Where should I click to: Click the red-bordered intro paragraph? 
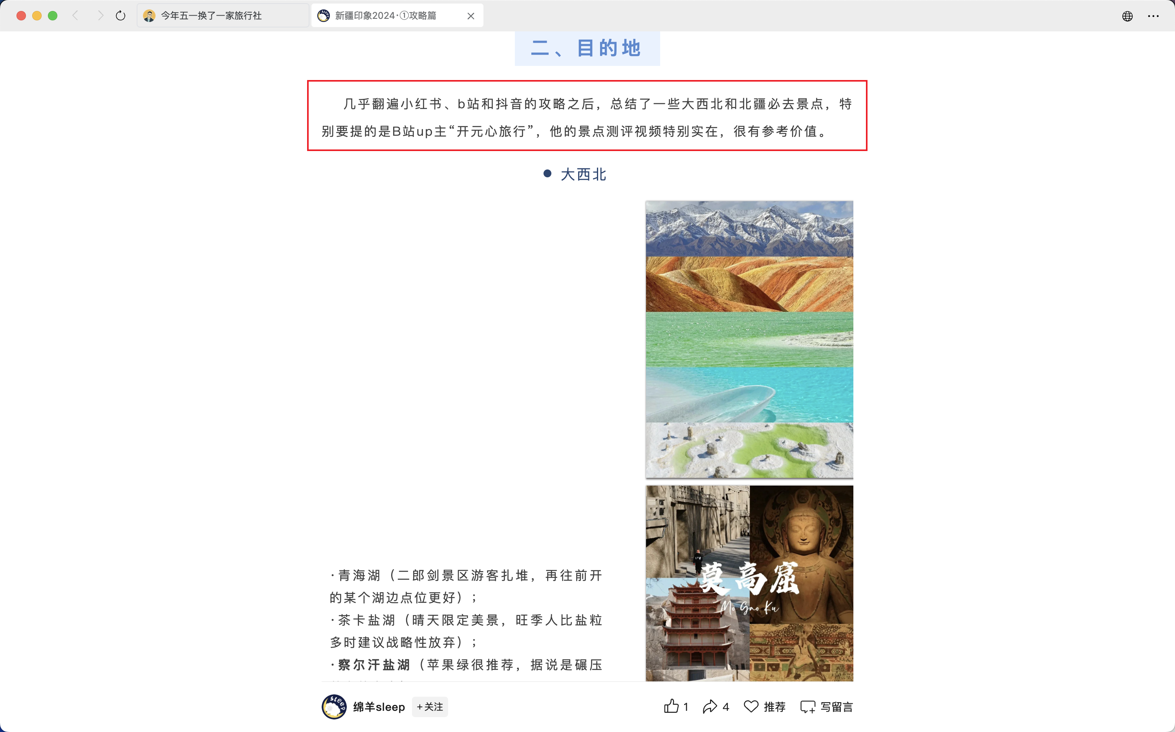point(587,116)
